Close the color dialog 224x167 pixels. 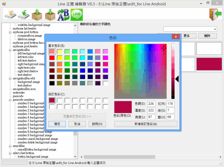176,37
